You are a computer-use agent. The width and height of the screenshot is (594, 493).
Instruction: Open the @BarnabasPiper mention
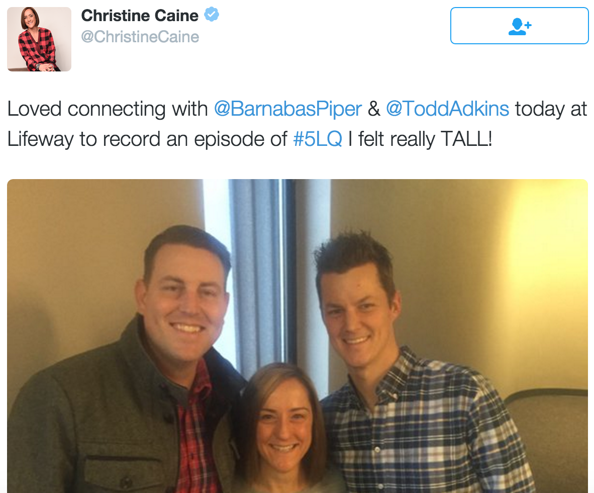coord(288,109)
